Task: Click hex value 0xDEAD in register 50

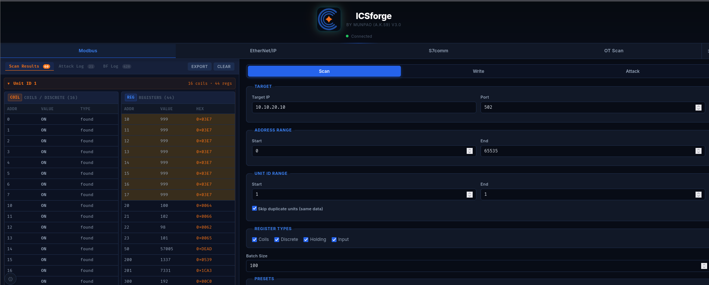Action: tap(204, 249)
